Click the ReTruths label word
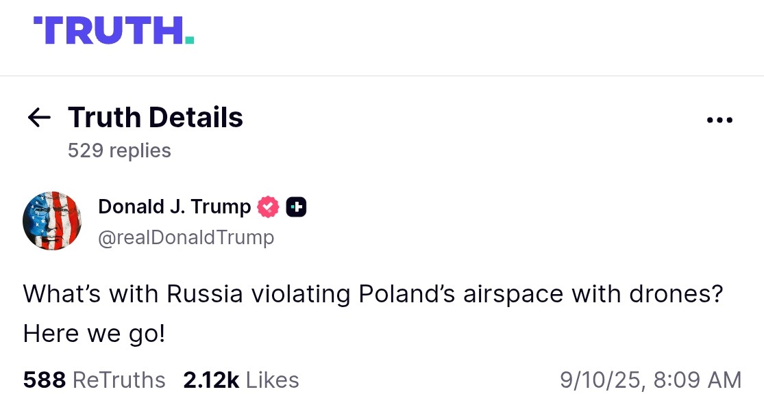This screenshot has width=764, height=409. 119,380
